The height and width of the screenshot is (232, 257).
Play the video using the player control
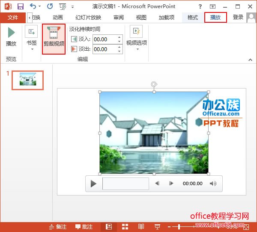(x=93, y=183)
